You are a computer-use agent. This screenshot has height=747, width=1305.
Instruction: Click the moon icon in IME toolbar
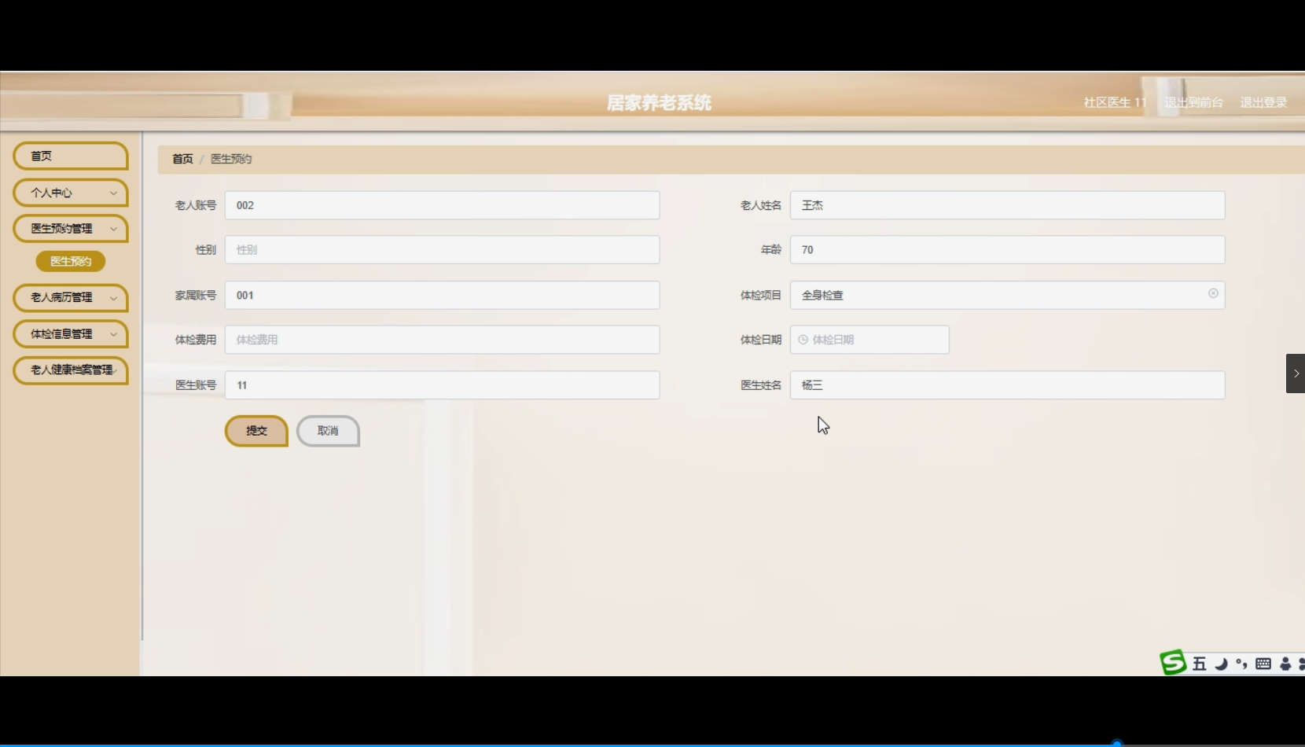click(1221, 664)
